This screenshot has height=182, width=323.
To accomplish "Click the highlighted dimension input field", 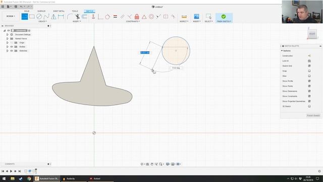I will pyautogui.click(x=145, y=53).
